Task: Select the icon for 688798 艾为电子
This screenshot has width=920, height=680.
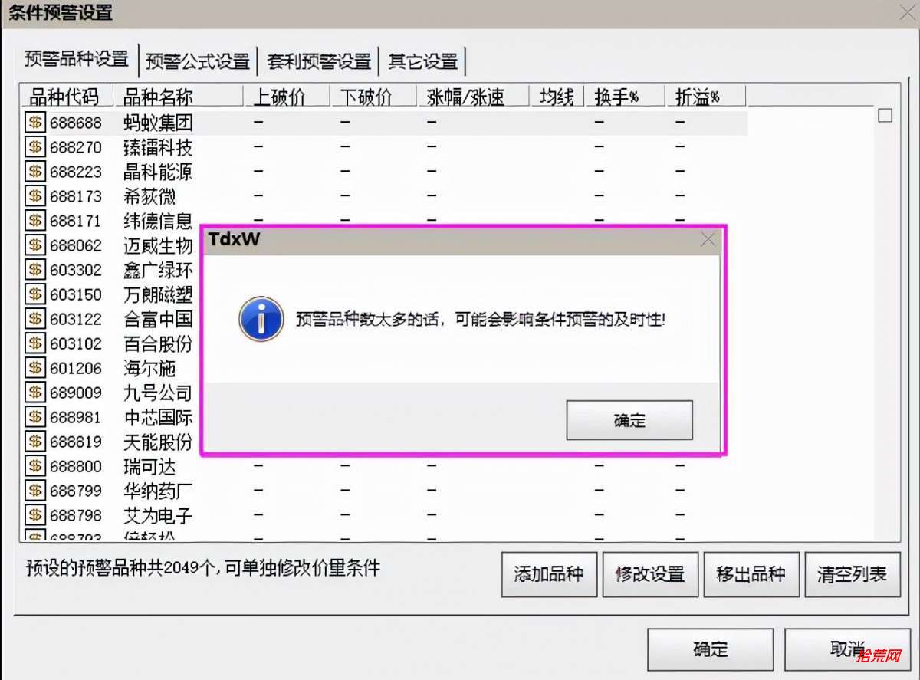Action: (35, 514)
